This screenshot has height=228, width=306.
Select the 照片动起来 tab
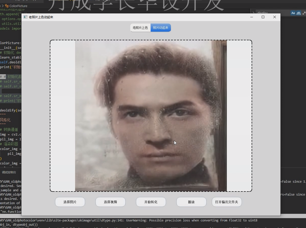(161, 28)
